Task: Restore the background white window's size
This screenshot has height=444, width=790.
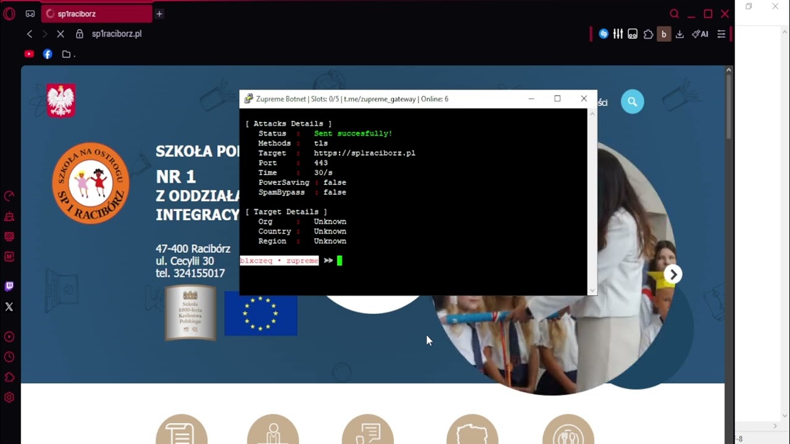Action: pyautogui.click(x=749, y=6)
